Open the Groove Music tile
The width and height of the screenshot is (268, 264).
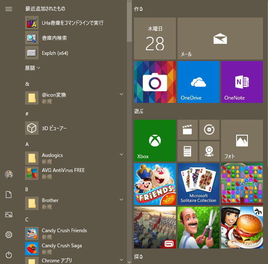[209, 130]
